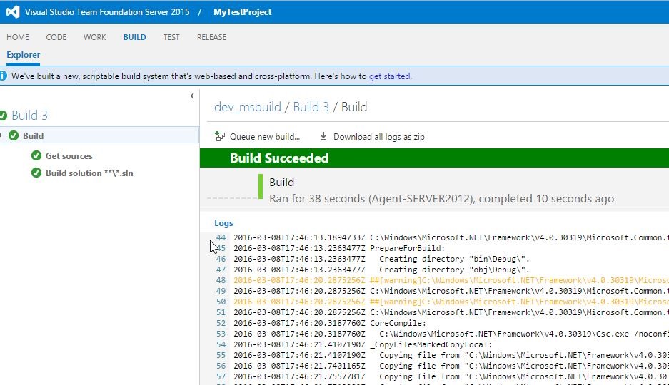669x385 pixels.
Task: Click green check icon beside Build solution
Action: tap(36, 173)
